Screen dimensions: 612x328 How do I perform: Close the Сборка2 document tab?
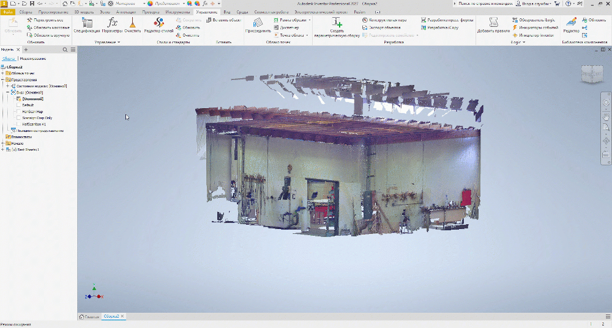pyautogui.click(x=122, y=316)
